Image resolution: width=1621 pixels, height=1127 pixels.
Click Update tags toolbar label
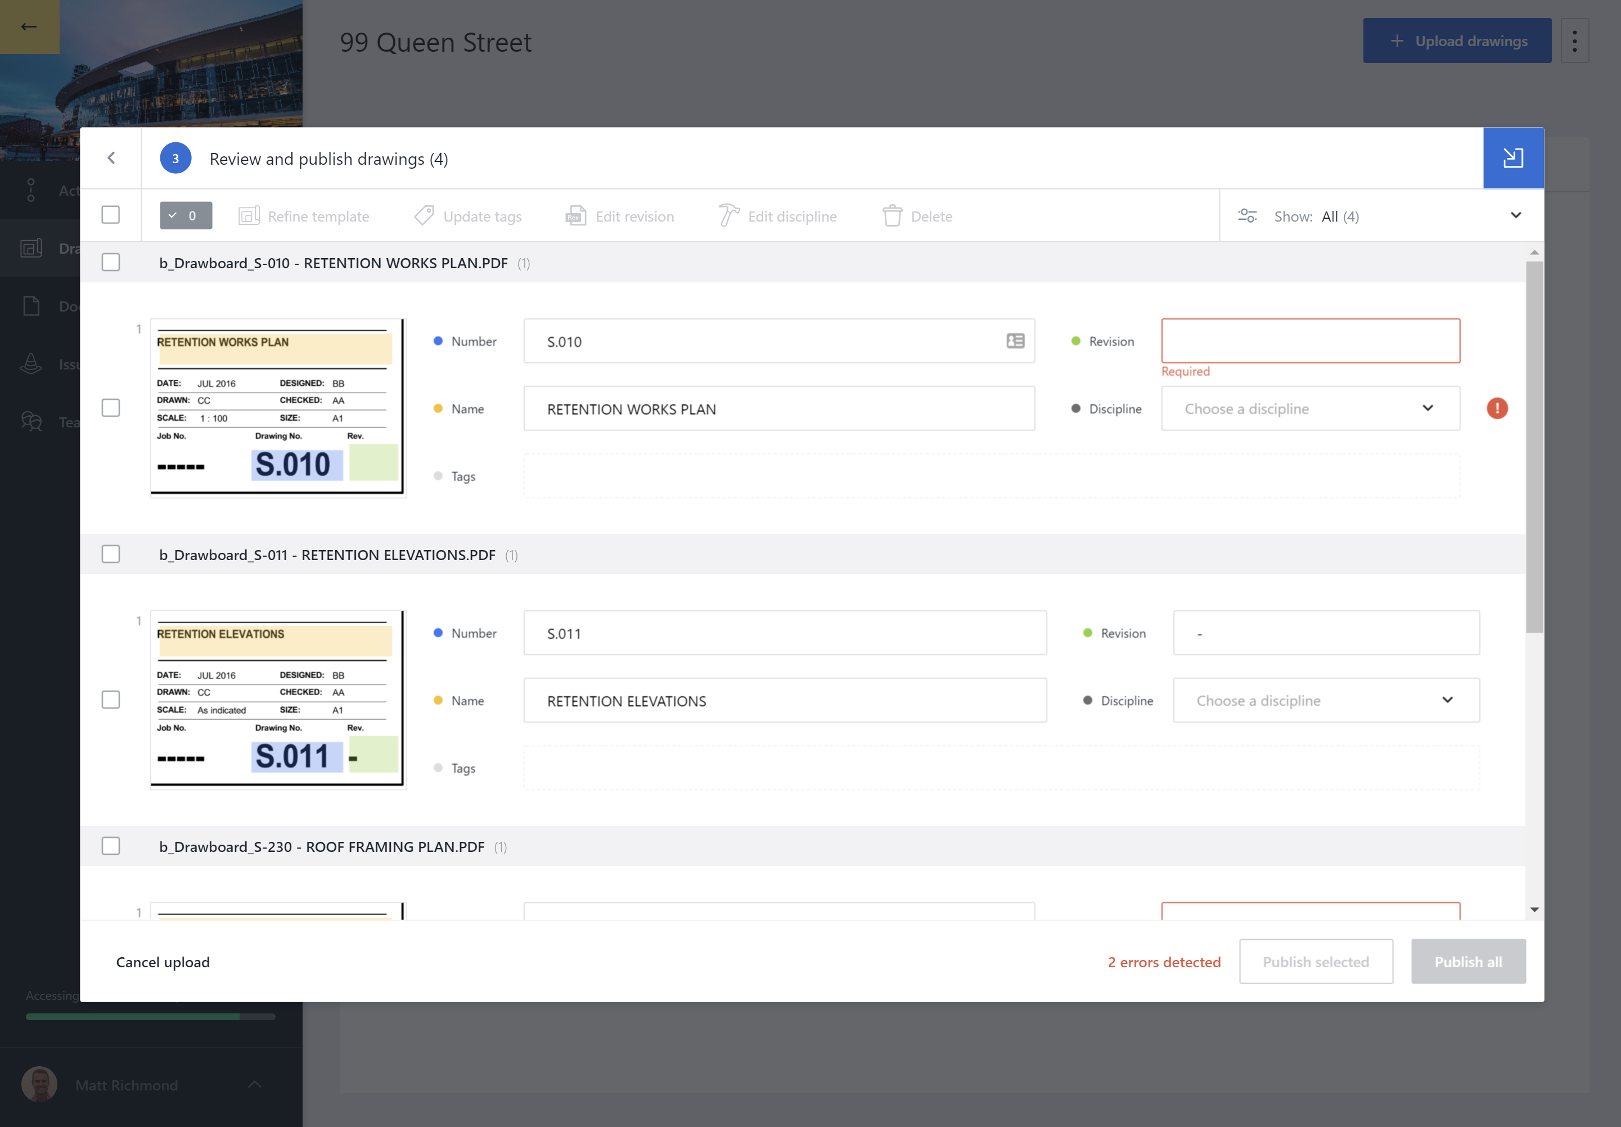tap(482, 217)
